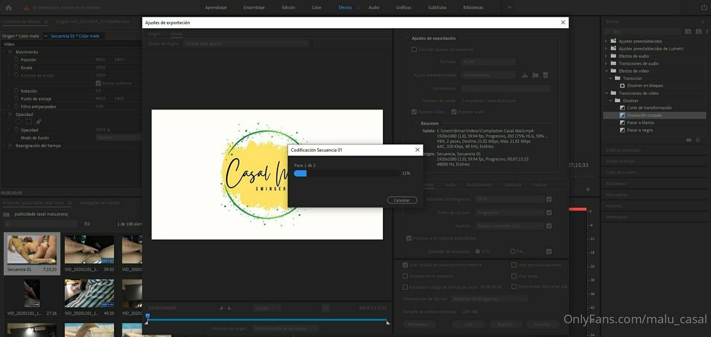Enable Importar en el proyecto checkbox
This screenshot has height=337, width=711.
405,276
